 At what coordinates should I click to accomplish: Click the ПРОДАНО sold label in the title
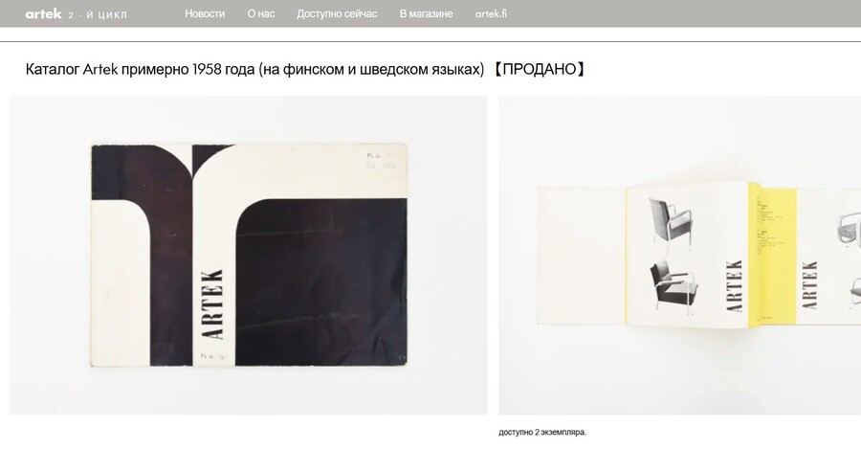[x=538, y=69]
